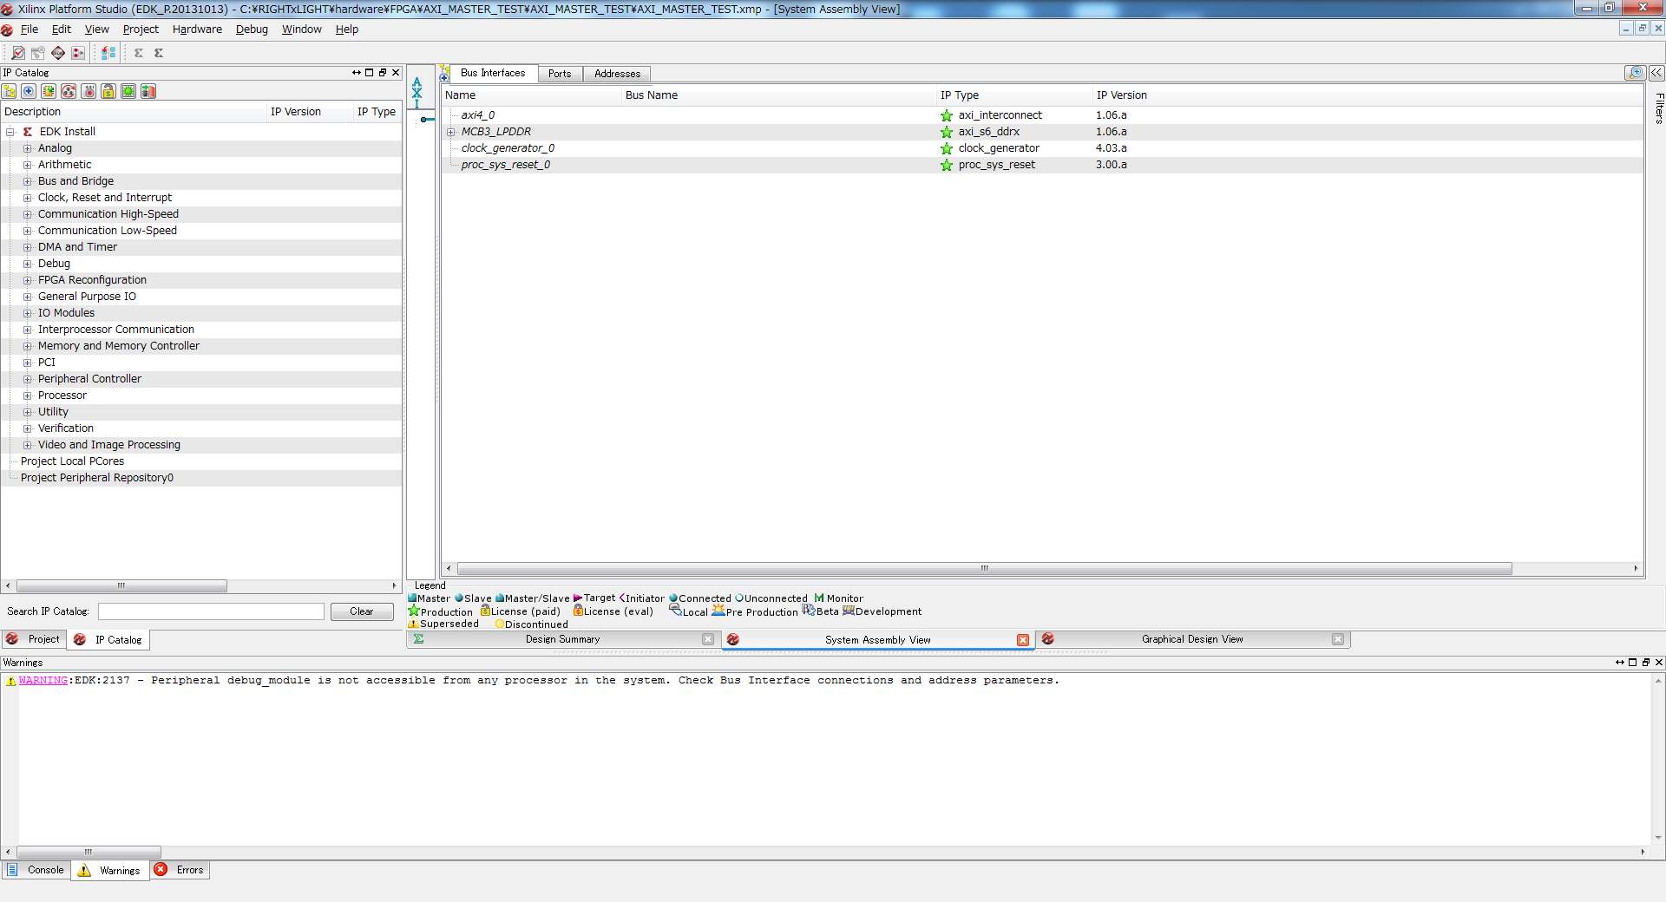The width and height of the screenshot is (1666, 902).
Task: Expand the Memory and Memory Controller category
Action: [x=27, y=346]
